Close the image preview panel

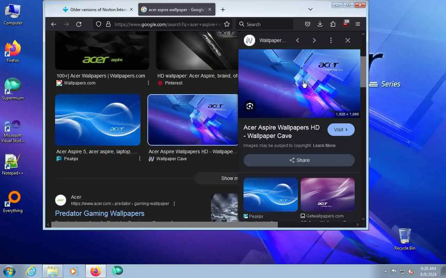[x=348, y=40]
